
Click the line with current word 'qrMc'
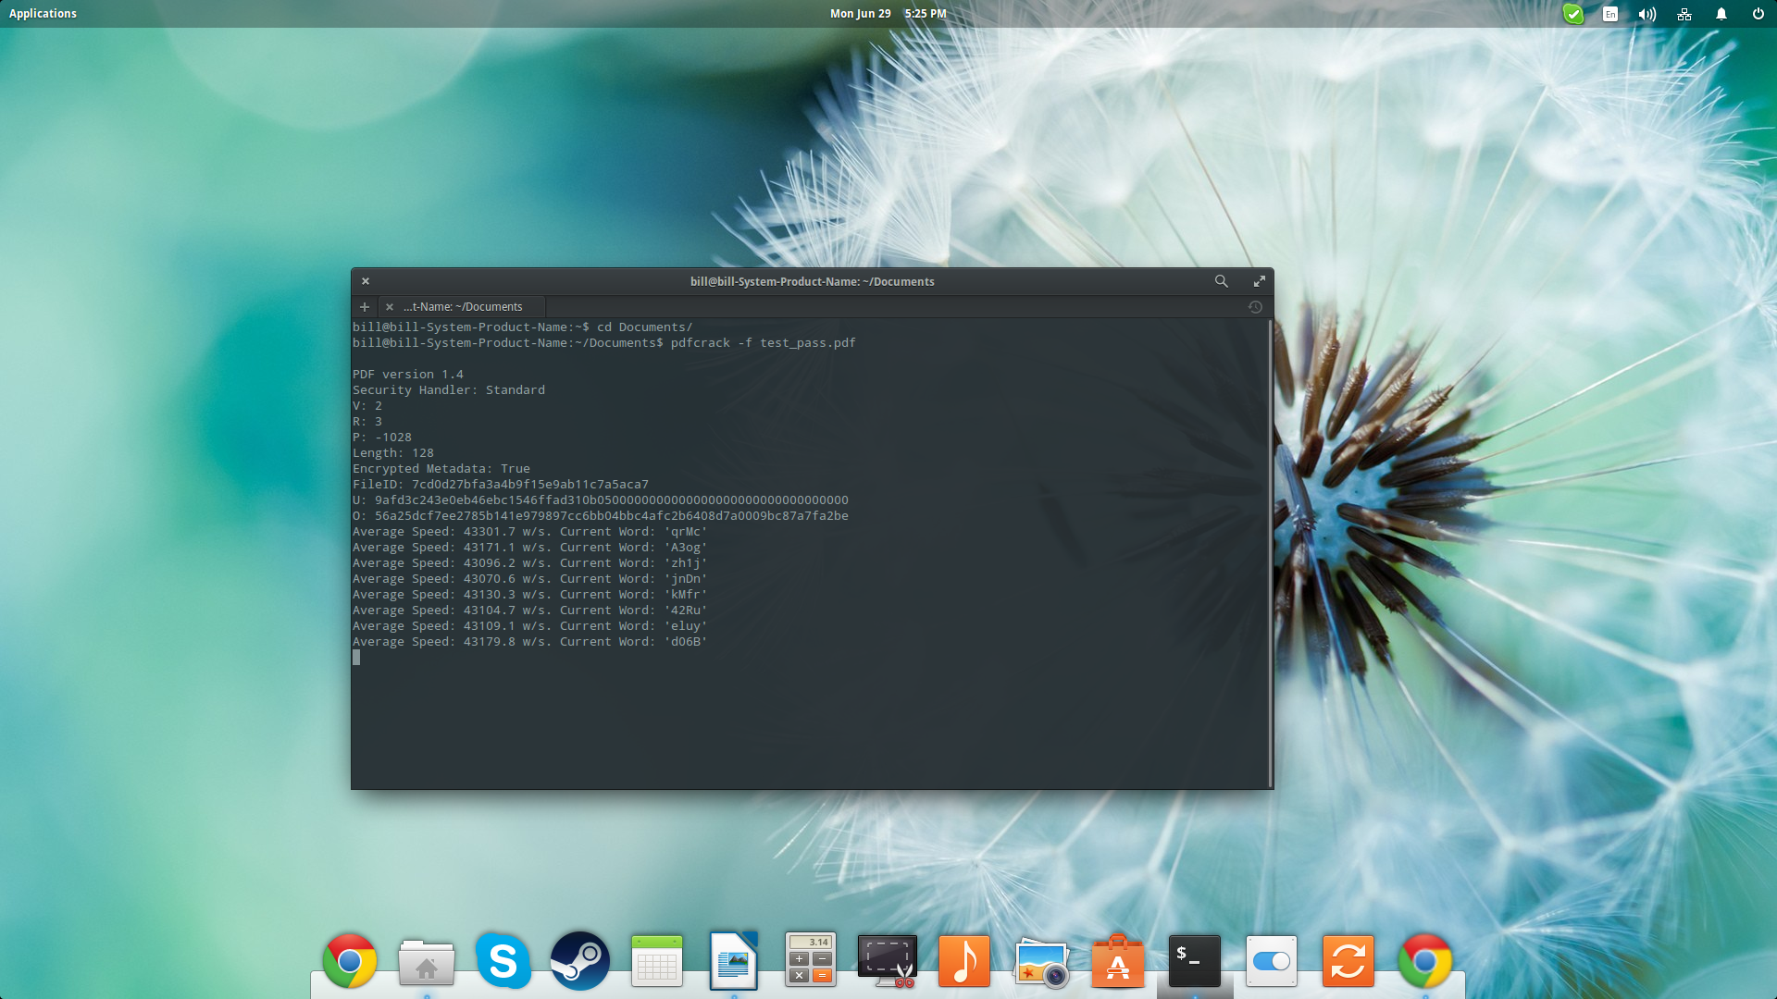click(x=530, y=532)
